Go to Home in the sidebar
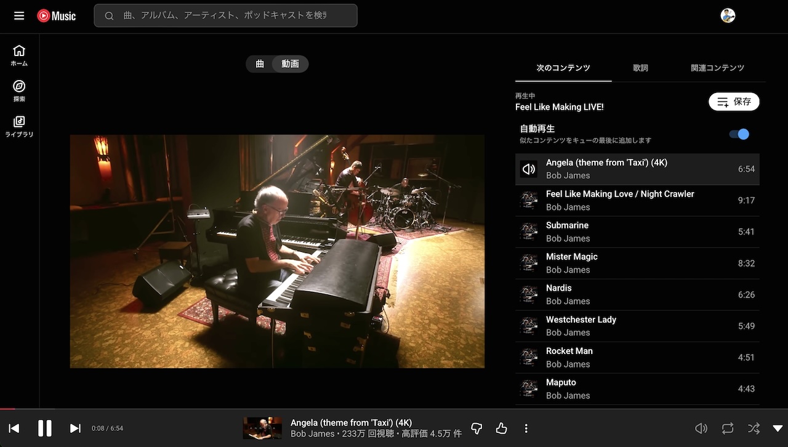Viewport: 788px width, 447px height. coord(19,55)
